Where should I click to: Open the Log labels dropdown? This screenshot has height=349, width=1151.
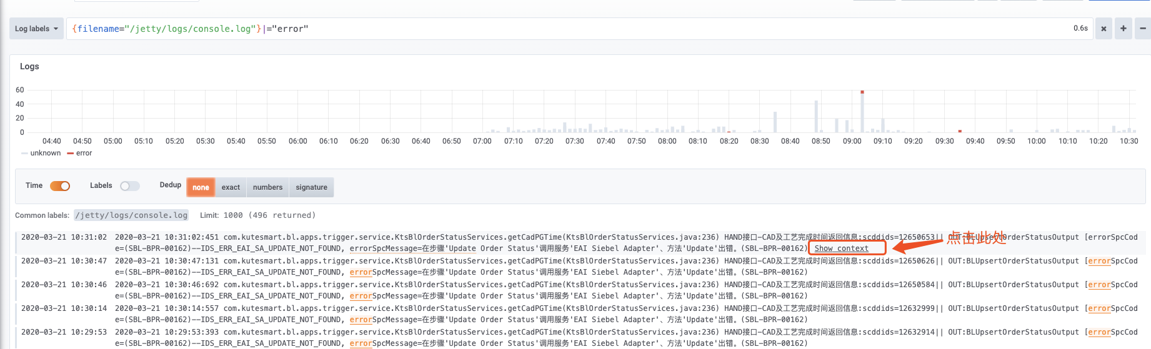36,29
